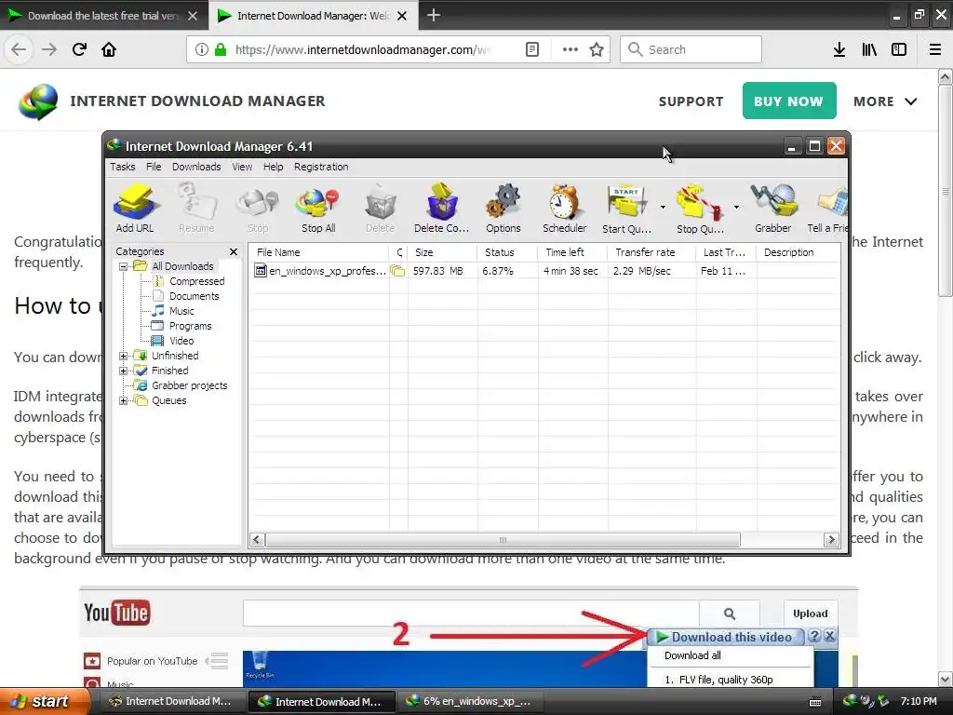Click the Description column header
953x715 pixels.
pos(798,252)
